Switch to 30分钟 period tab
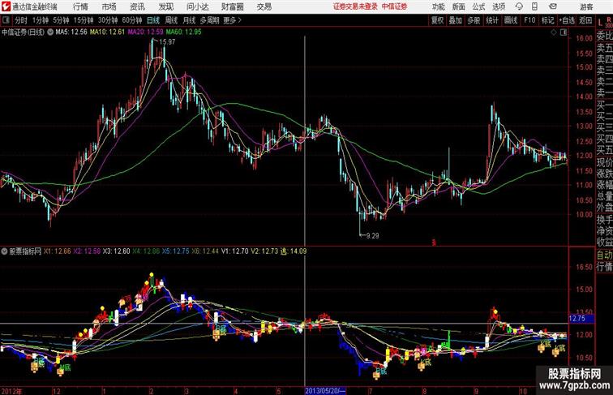Image resolution: width=613 pixels, height=395 pixels. 108,20
